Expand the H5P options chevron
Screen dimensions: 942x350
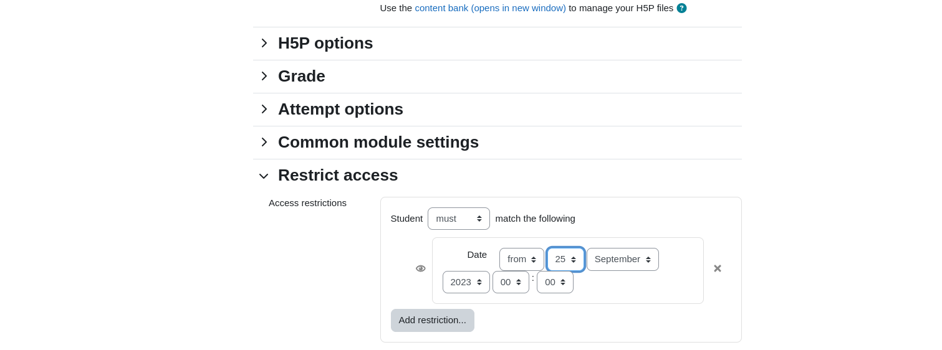[x=264, y=43]
